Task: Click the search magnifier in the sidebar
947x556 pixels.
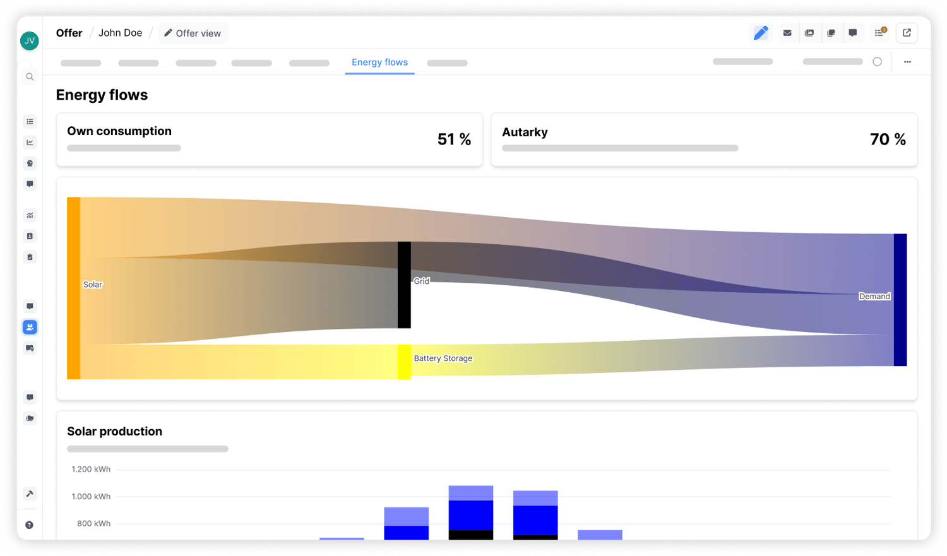Action: point(30,77)
